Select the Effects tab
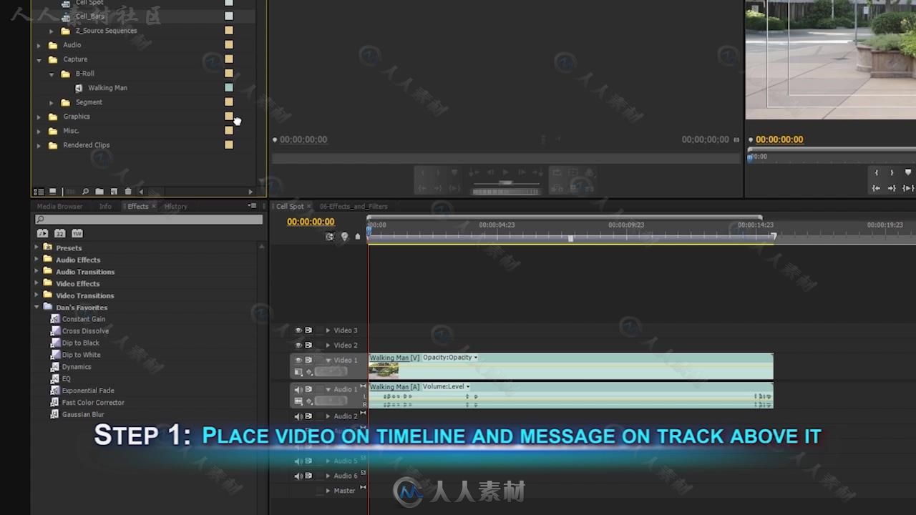Image resolution: width=916 pixels, height=515 pixels. (138, 207)
